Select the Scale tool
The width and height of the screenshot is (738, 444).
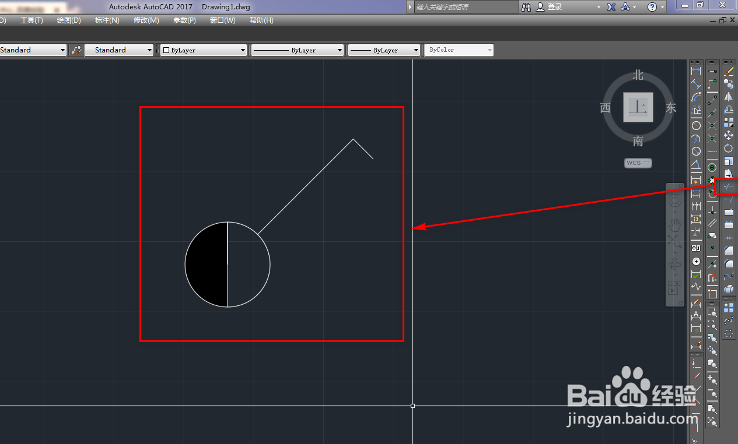pos(729,161)
